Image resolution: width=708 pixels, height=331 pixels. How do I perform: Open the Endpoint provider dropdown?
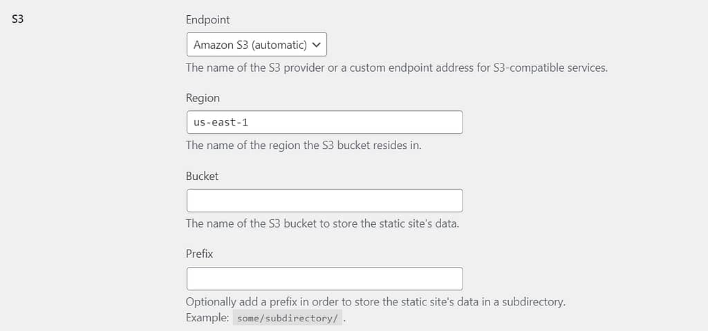[257, 44]
